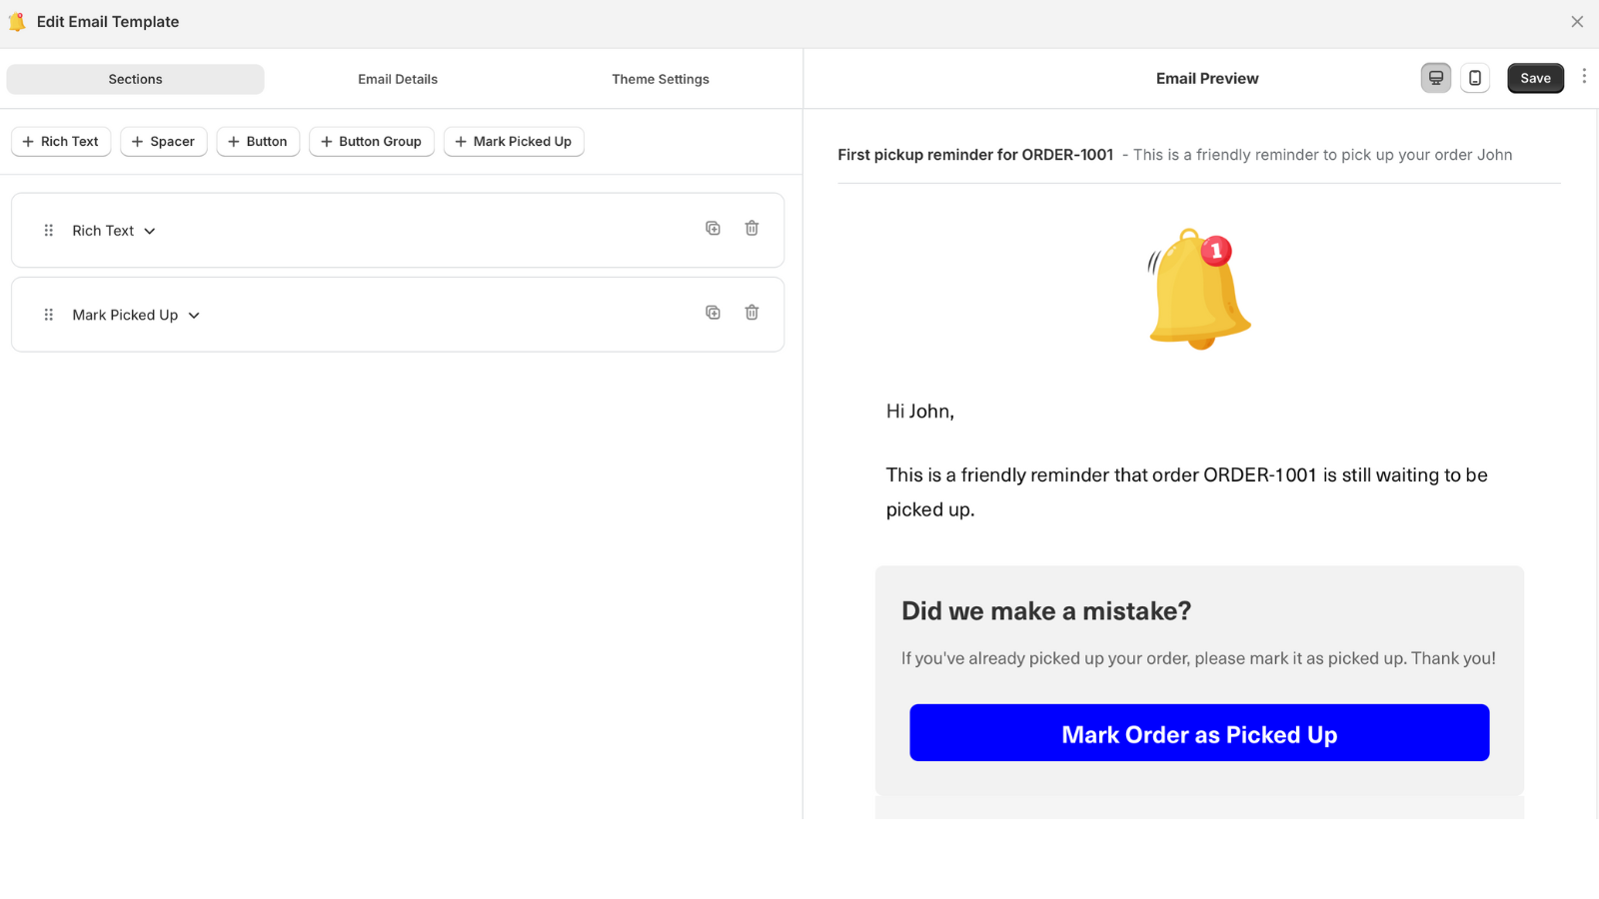This screenshot has width=1599, height=899.
Task: Add a Button Group section
Action: pos(371,141)
